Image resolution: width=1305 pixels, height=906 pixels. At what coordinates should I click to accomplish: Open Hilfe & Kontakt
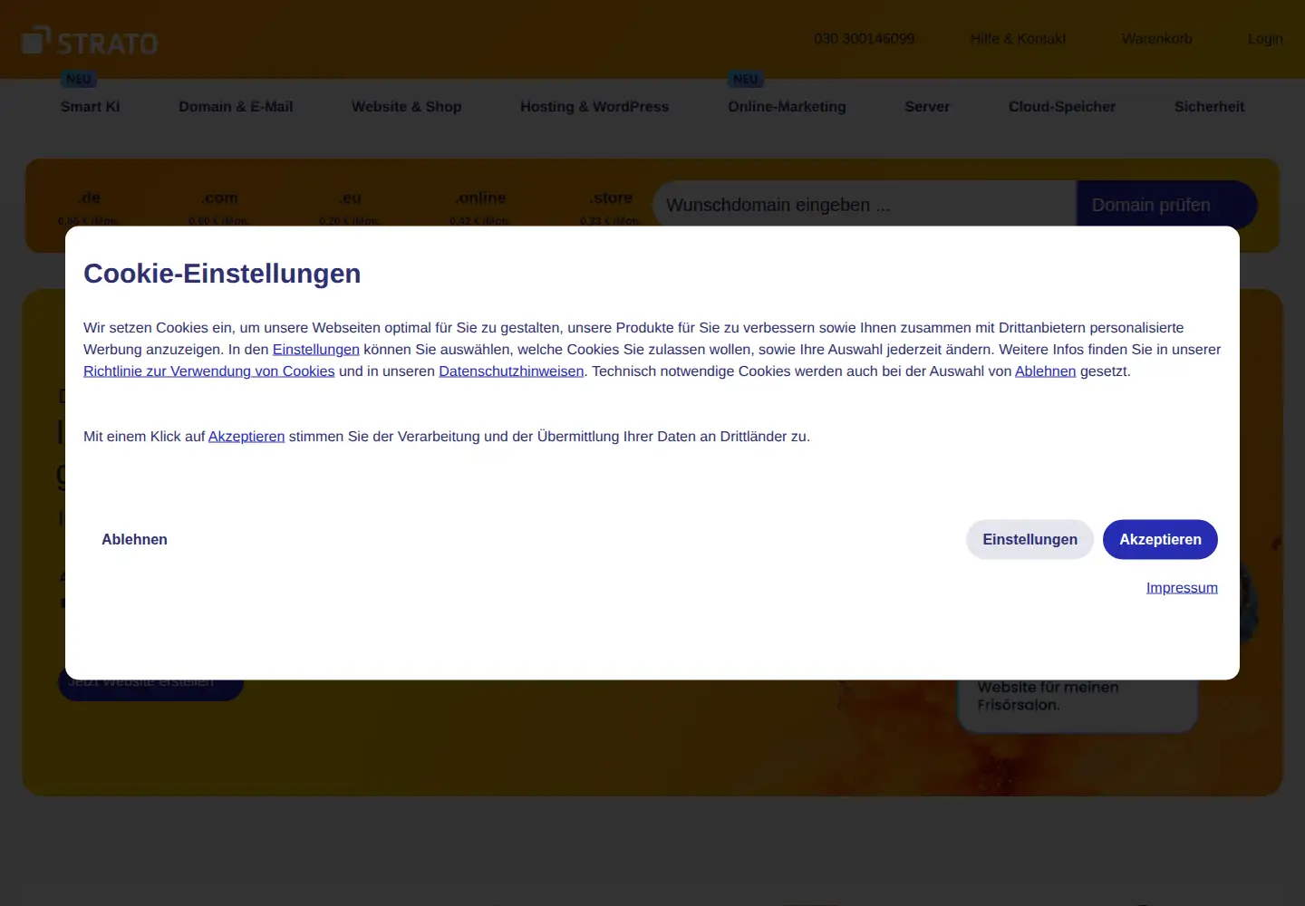click(1018, 39)
